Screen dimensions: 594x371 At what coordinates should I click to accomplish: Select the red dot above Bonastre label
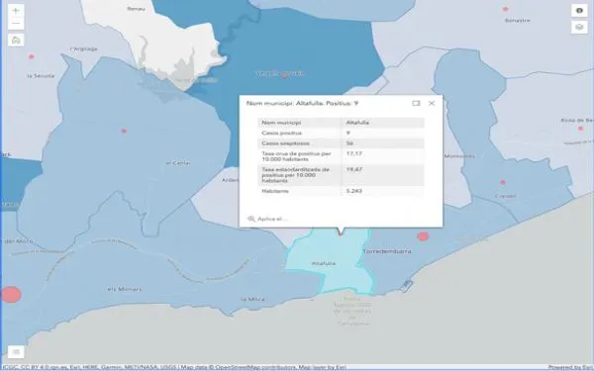(x=505, y=9)
